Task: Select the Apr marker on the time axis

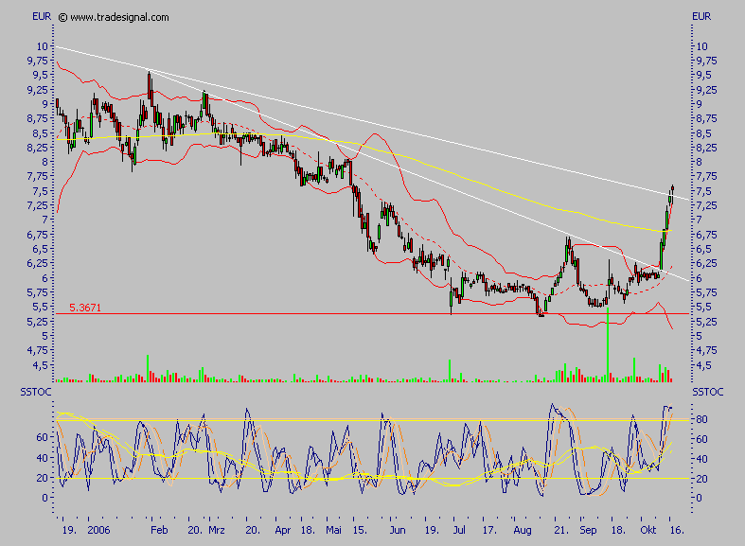Action: tap(284, 533)
